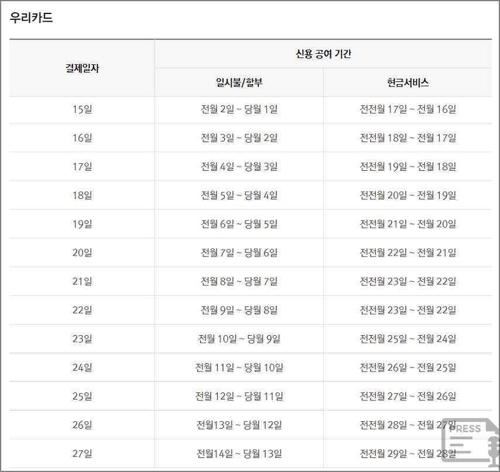Click the '전전월 28일 ~ 전월 27일' cell
Image resolution: width=500 pixels, height=472 pixels.
coord(408,425)
